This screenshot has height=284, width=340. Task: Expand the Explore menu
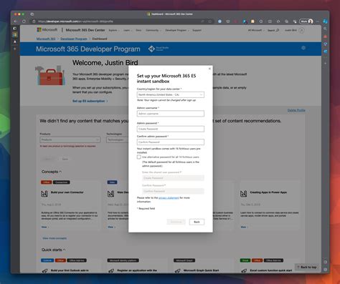click(113, 30)
